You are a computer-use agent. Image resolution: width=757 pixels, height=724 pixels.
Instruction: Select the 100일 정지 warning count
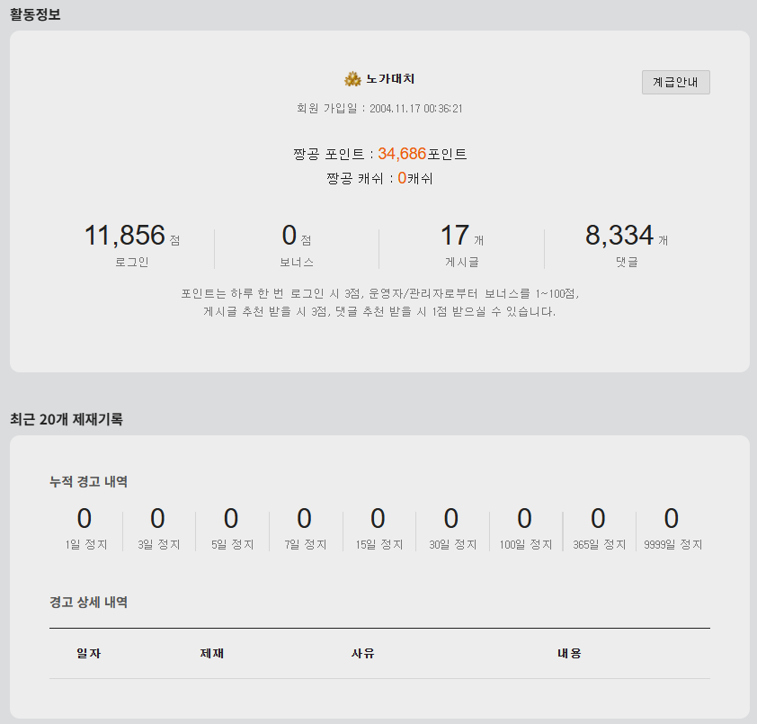click(525, 519)
